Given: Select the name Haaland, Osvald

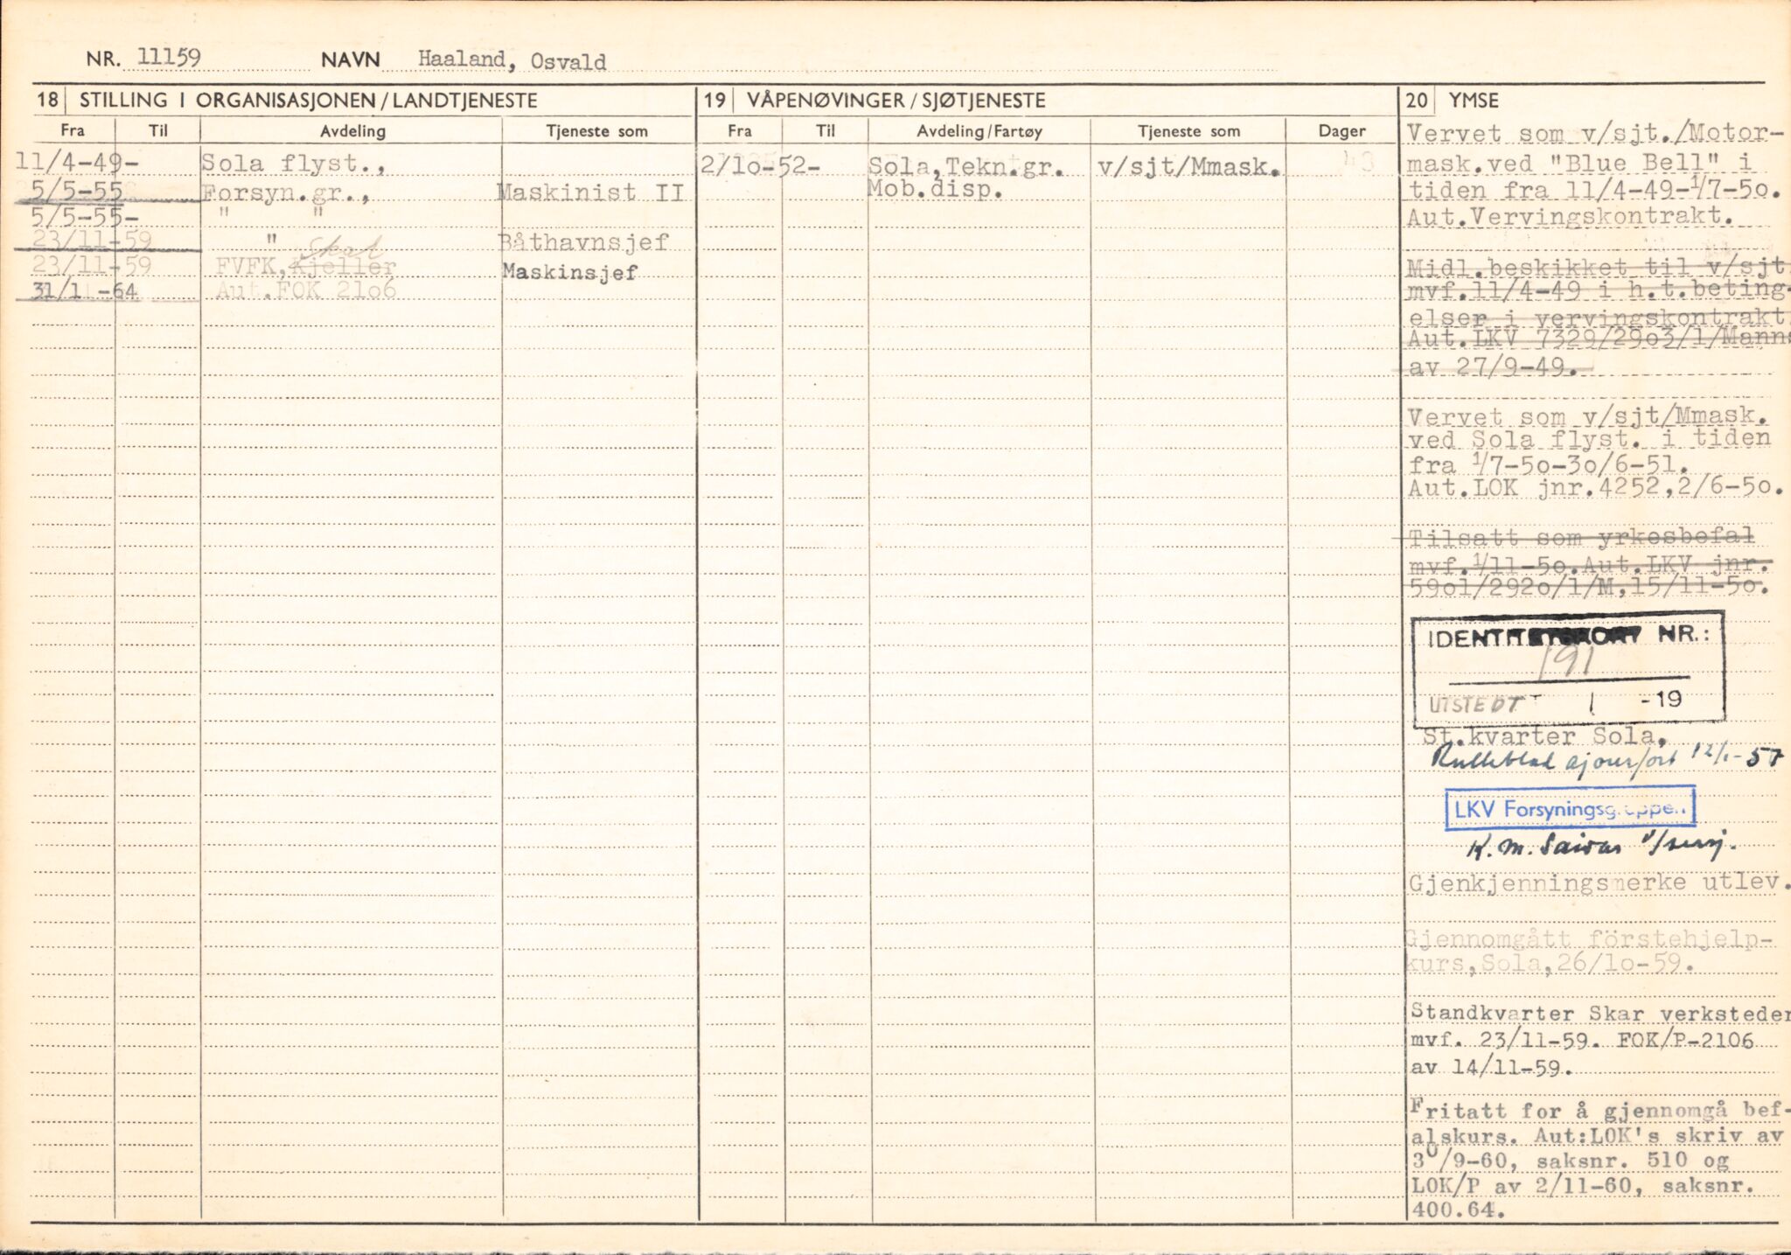Looking at the screenshot, I should (512, 60).
